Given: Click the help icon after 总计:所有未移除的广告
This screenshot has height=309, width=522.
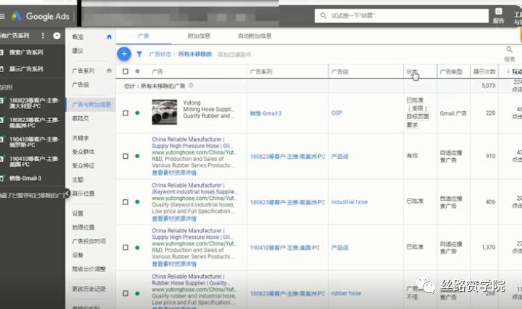Looking at the screenshot, I should click(x=191, y=85).
